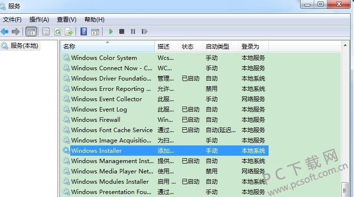354x197 pixels.
Task: Select the Windows Presentation Foundation row
Action: [x=166, y=192]
